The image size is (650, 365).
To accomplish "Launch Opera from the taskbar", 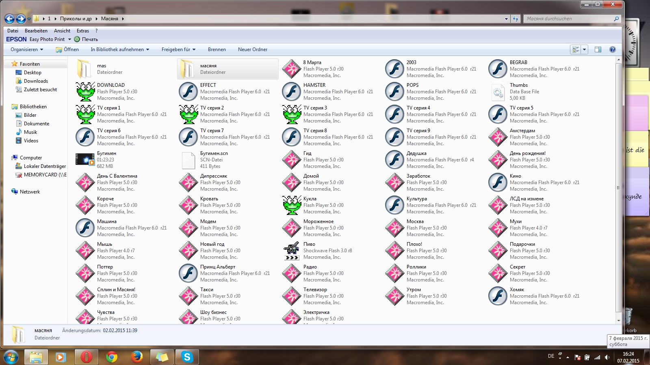I will pos(86,357).
